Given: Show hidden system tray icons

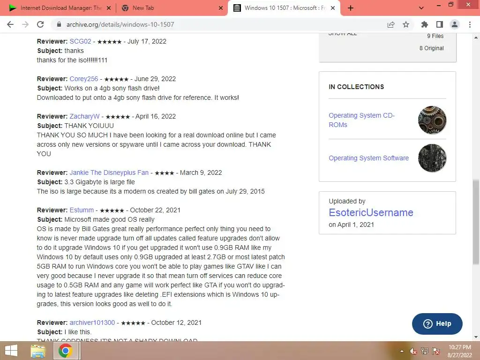Looking at the screenshot, I should (x=402, y=351).
